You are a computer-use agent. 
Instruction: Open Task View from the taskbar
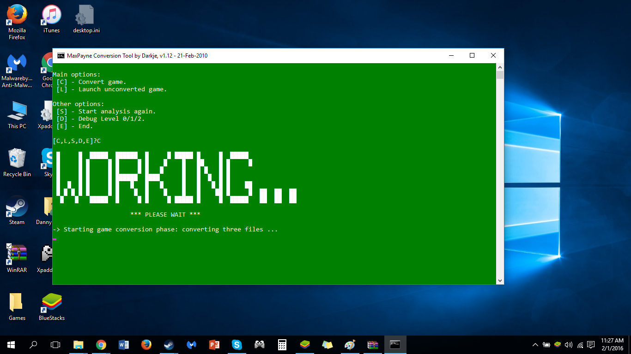55,345
